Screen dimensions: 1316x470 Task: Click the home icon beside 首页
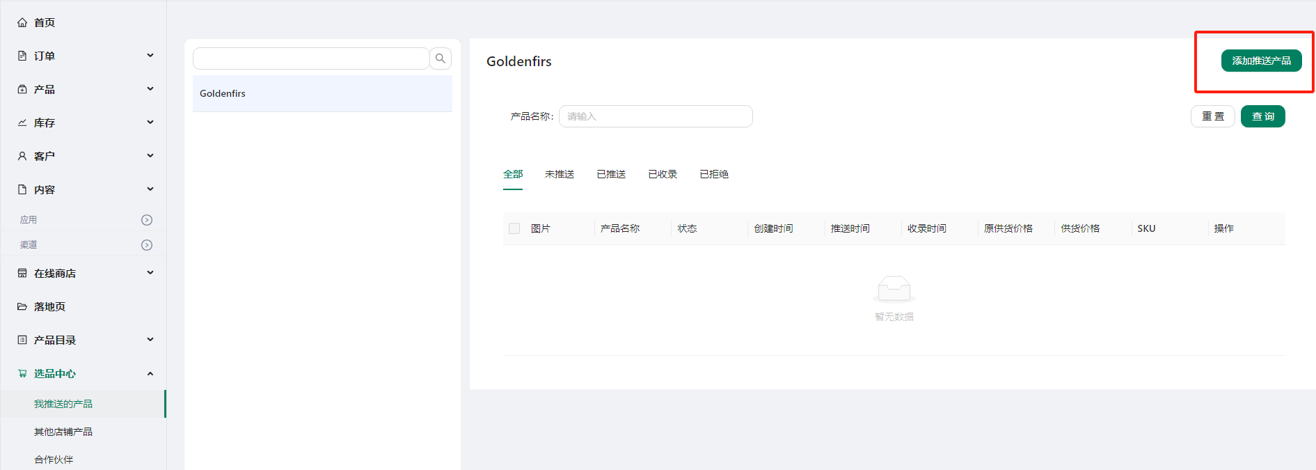click(x=22, y=22)
